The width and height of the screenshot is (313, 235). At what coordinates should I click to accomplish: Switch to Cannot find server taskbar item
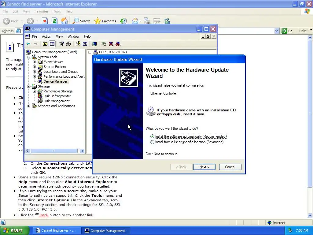[56, 231]
